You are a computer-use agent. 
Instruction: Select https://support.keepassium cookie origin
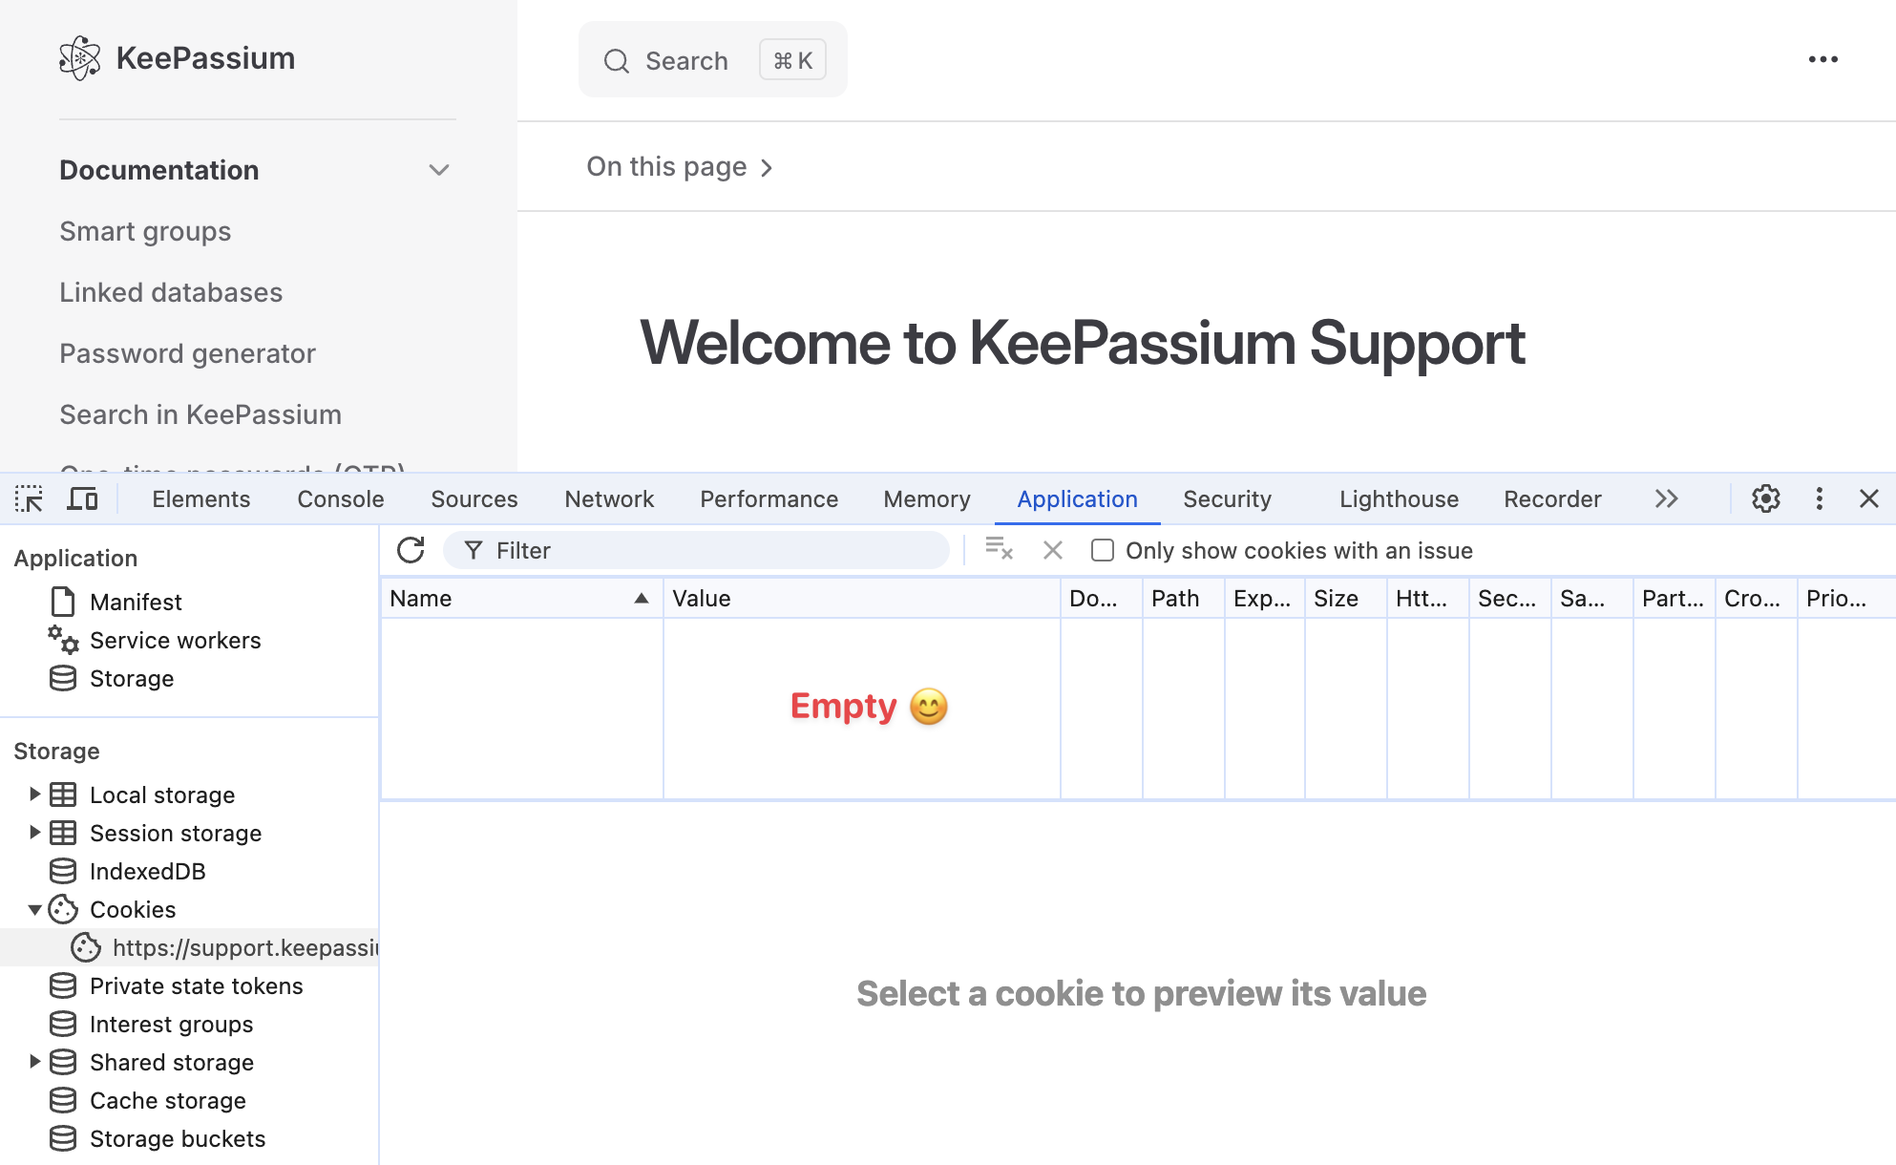[189, 947]
